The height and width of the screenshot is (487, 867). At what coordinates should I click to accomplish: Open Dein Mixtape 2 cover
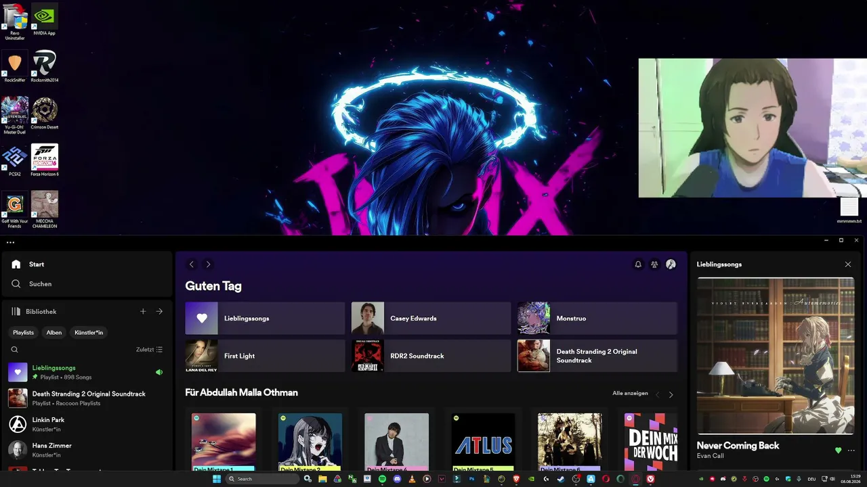coord(310,442)
